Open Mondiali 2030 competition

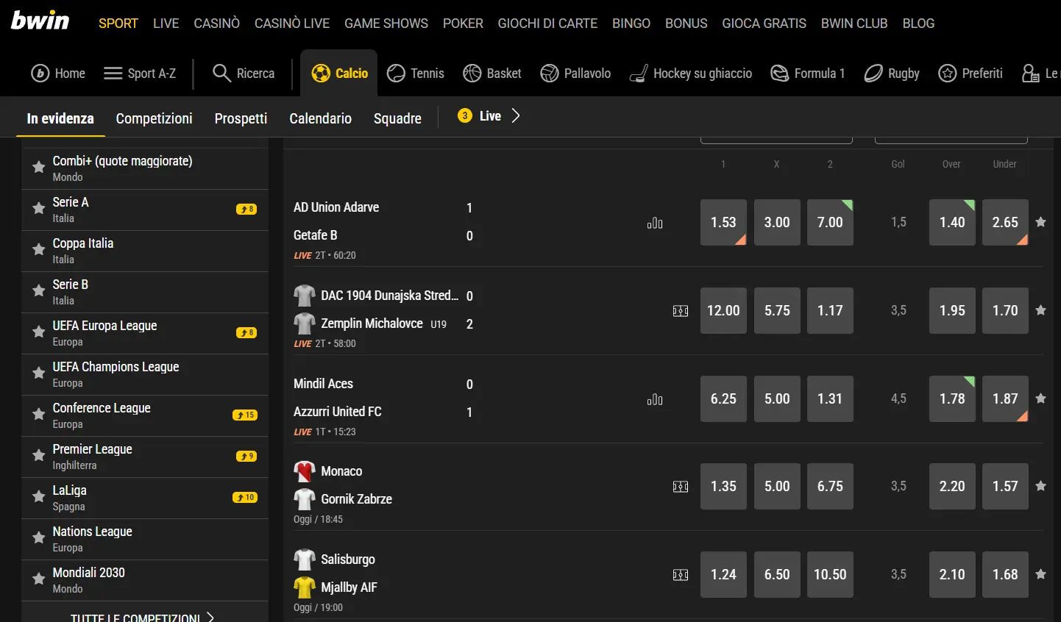click(145, 580)
